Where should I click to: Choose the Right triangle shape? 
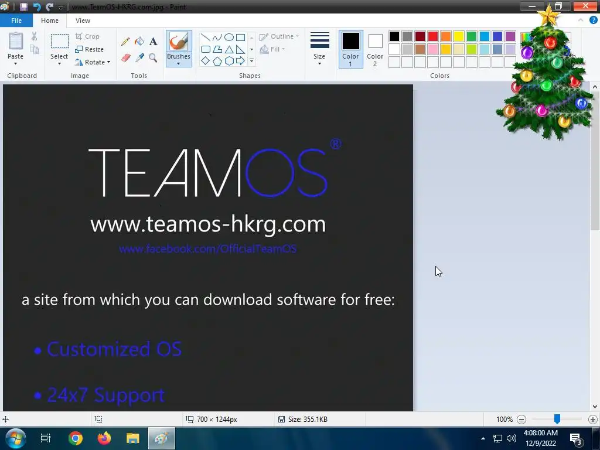pyautogui.click(x=240, y=49)
